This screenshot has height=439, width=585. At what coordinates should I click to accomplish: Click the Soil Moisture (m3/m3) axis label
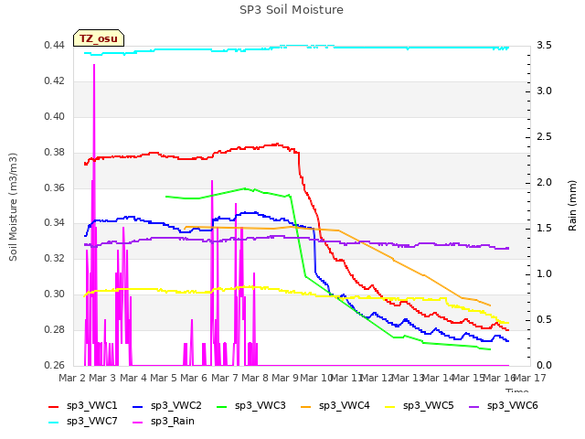coord(13,207)
